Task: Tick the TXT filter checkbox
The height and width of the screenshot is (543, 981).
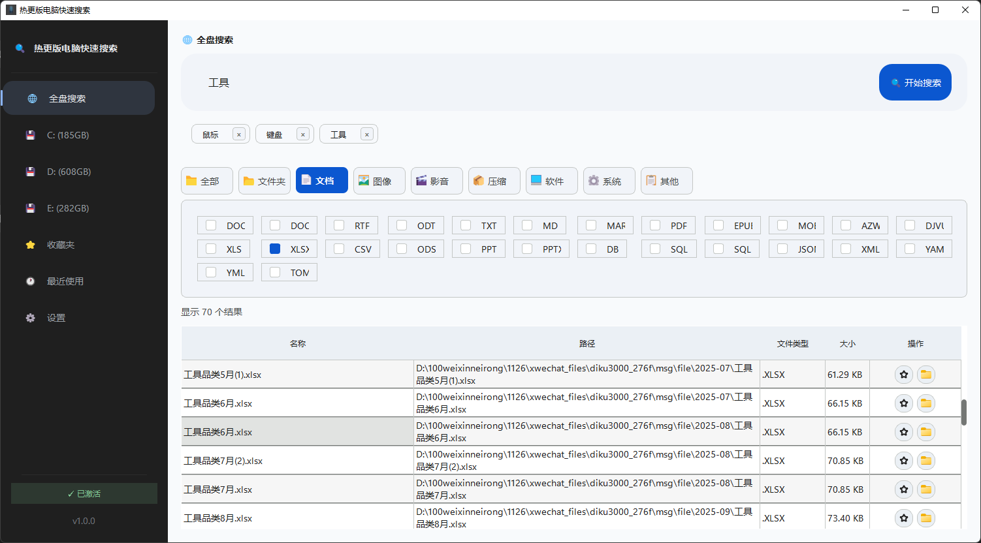Action: [466, 225]
